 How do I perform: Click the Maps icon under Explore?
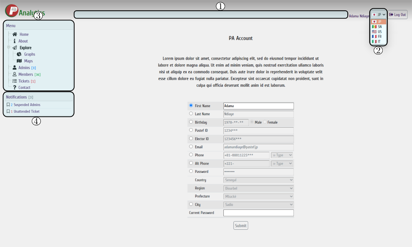[x=19, y=61]
